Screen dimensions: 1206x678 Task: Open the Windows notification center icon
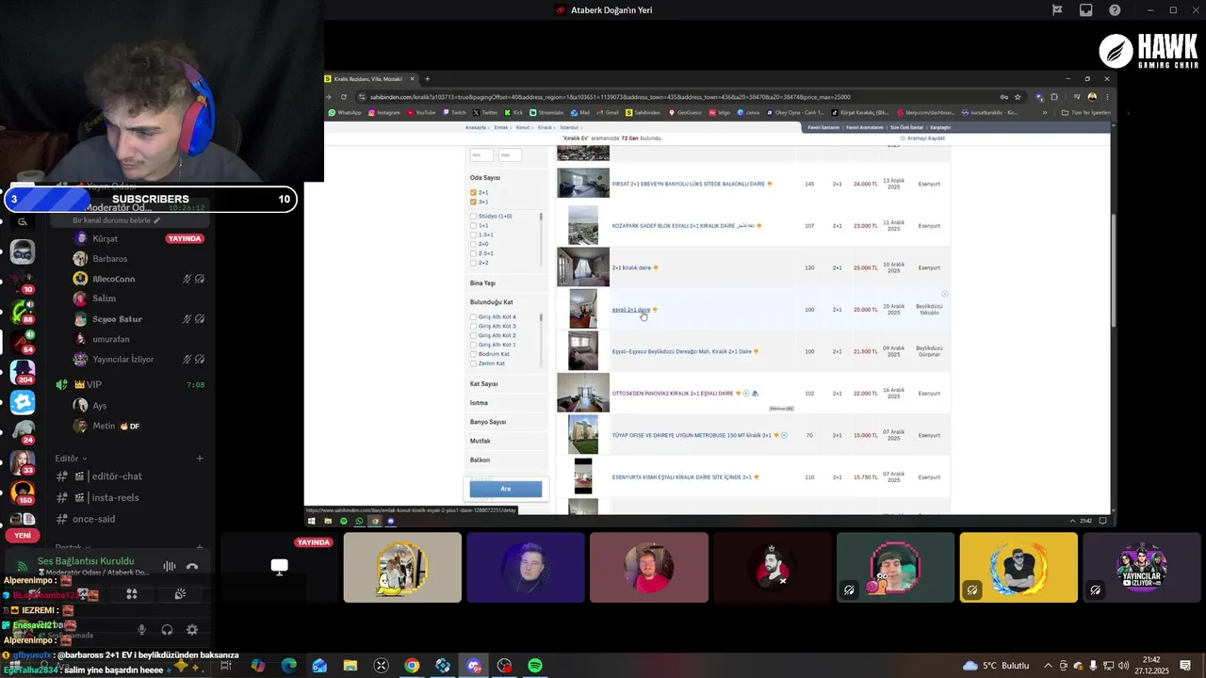click(x=1185, y=666)
